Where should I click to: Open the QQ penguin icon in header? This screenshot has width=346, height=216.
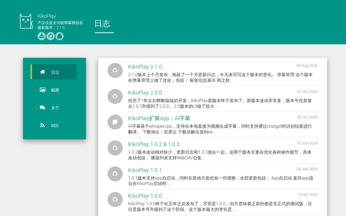click(59, 36)
